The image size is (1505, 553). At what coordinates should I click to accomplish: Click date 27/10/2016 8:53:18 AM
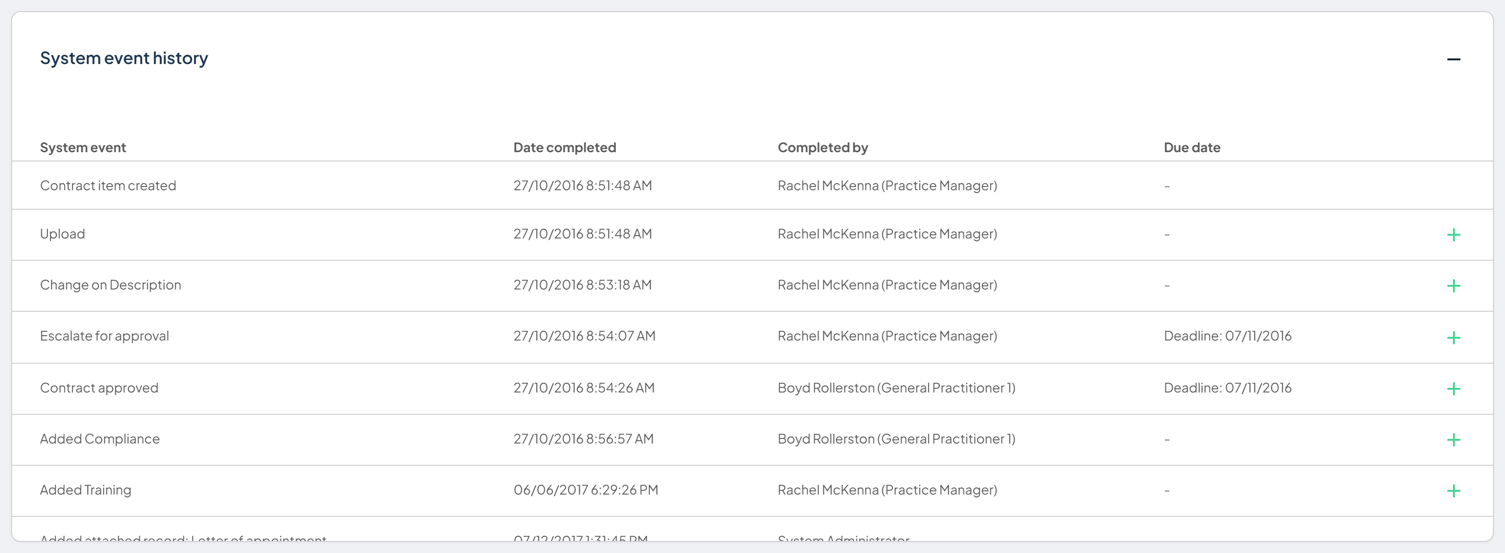pyautogui.click(x=582, y=285)
